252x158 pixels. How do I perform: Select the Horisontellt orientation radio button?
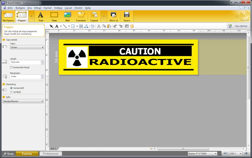11,88
